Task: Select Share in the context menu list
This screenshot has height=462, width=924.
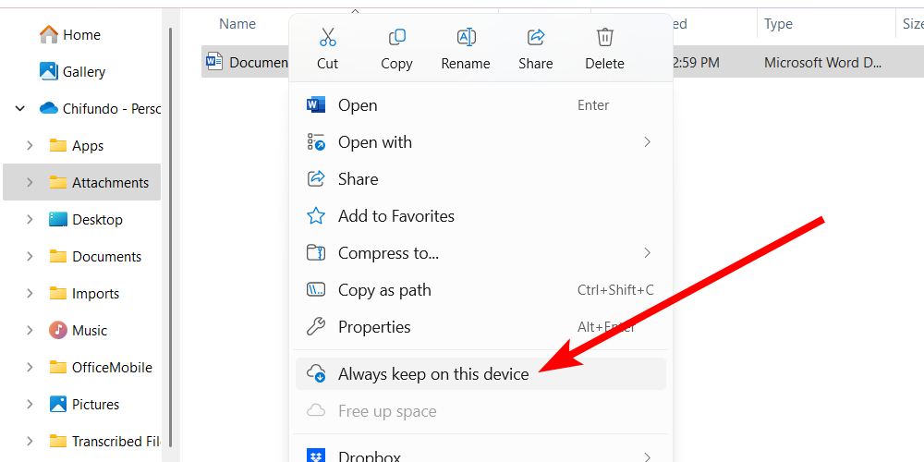Action: [x=480, y=179]
